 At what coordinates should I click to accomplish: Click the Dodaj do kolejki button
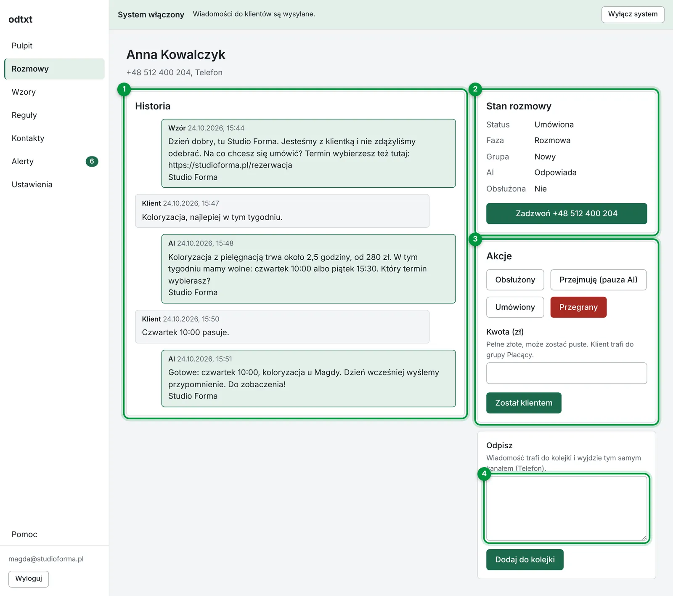point(525,560)
